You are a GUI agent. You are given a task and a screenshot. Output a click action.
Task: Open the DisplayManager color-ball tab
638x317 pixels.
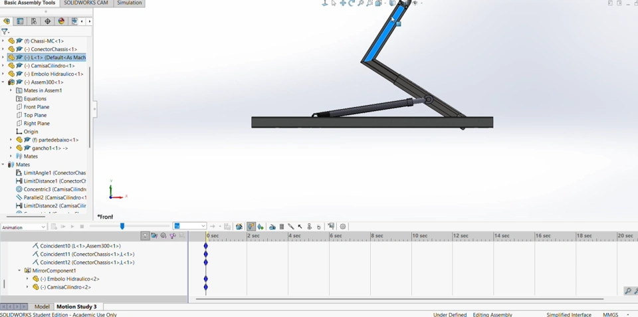61,21
